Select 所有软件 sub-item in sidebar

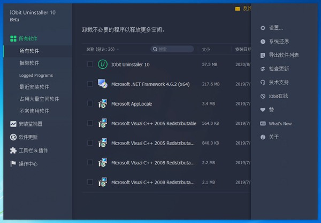tap(29, 51)
